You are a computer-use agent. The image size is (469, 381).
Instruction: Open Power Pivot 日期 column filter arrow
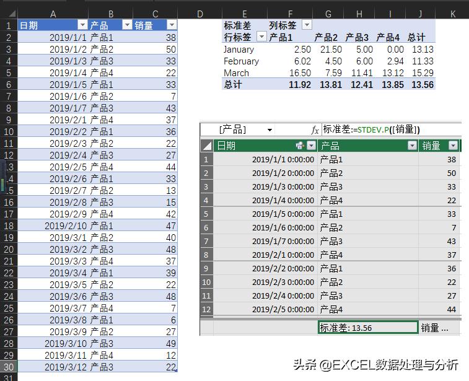[x=312, y=146]
